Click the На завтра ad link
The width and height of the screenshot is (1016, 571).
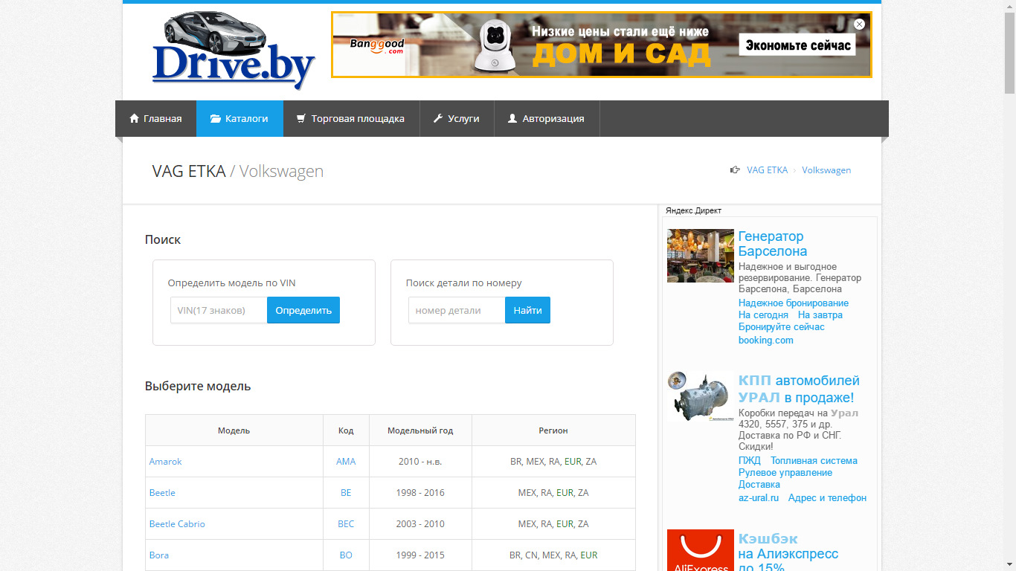coord(820,315)
